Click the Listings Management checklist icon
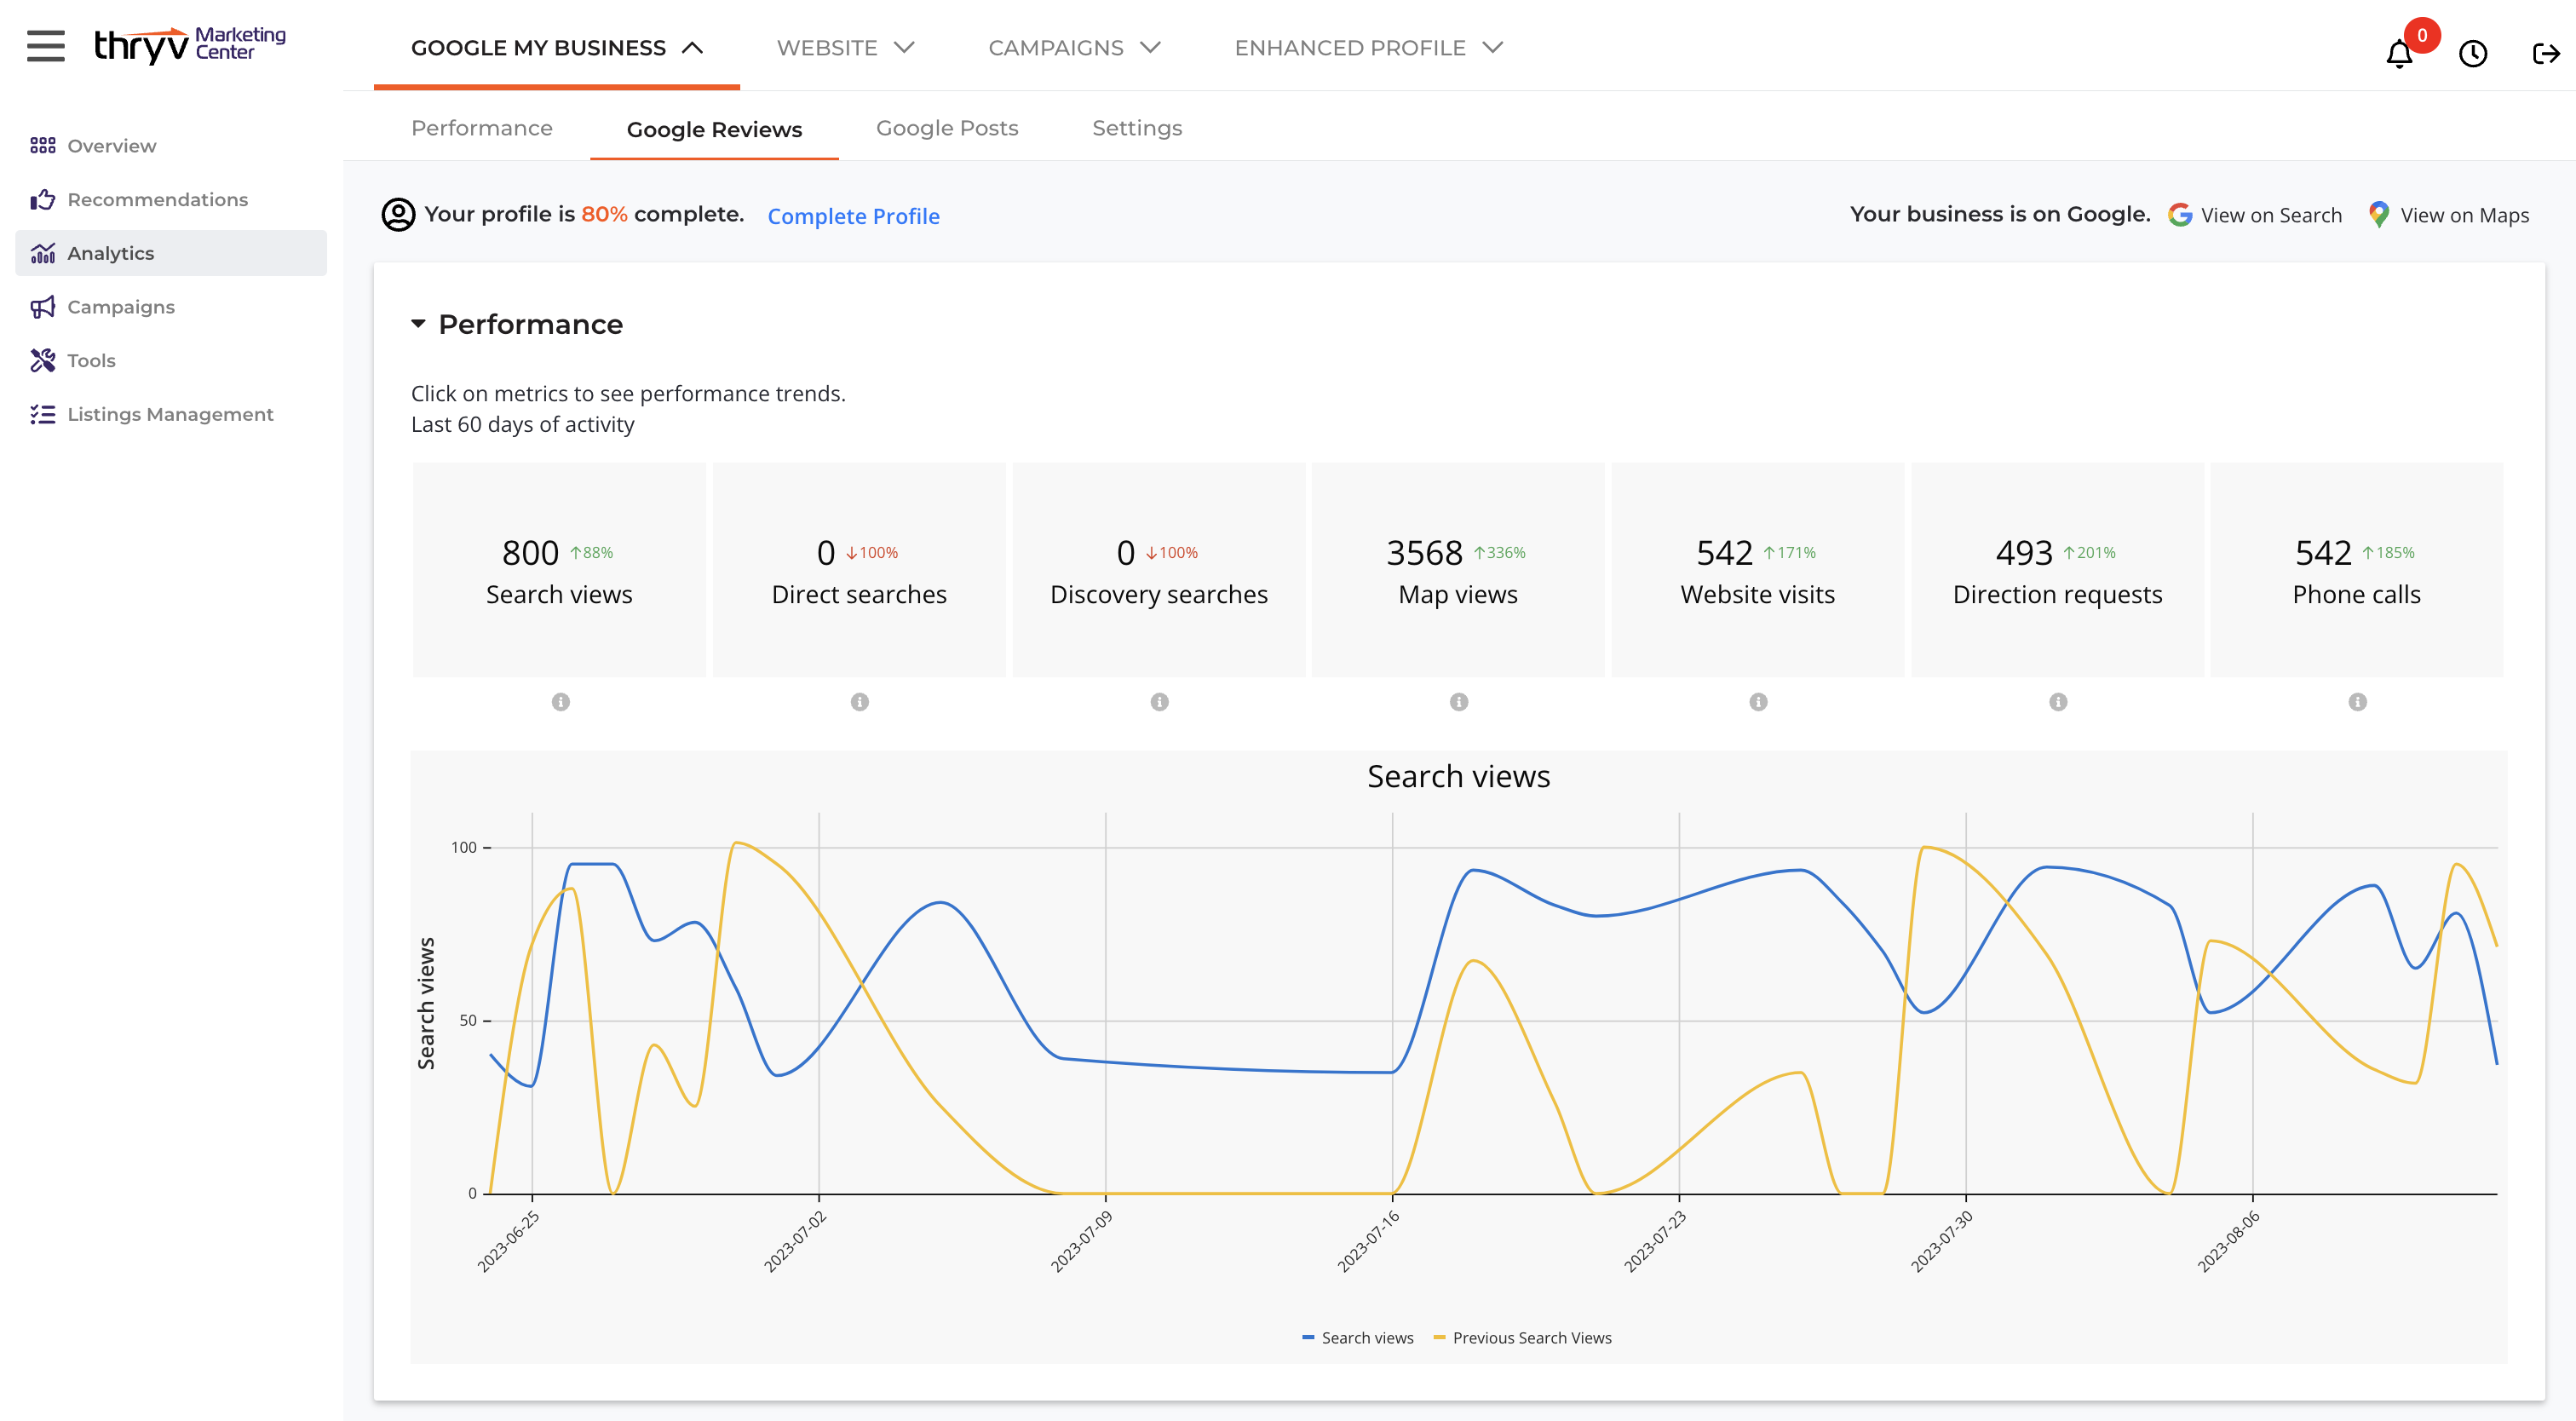The height and width of the screenshot is (1421, 2576). (42, 414)
